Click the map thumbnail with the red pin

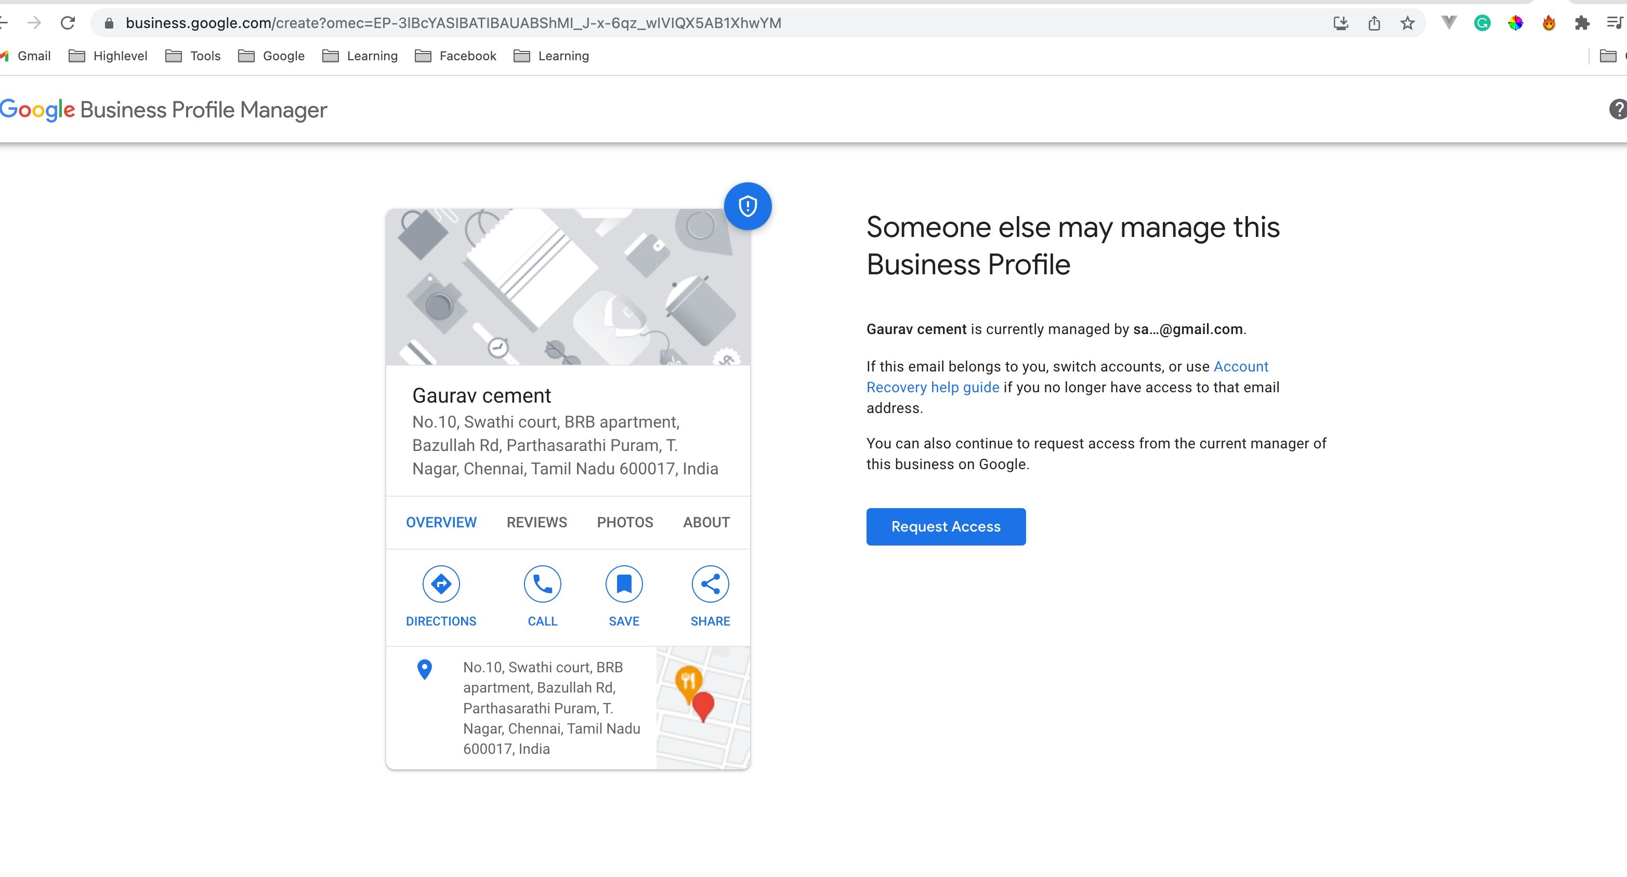click(702, 707)
